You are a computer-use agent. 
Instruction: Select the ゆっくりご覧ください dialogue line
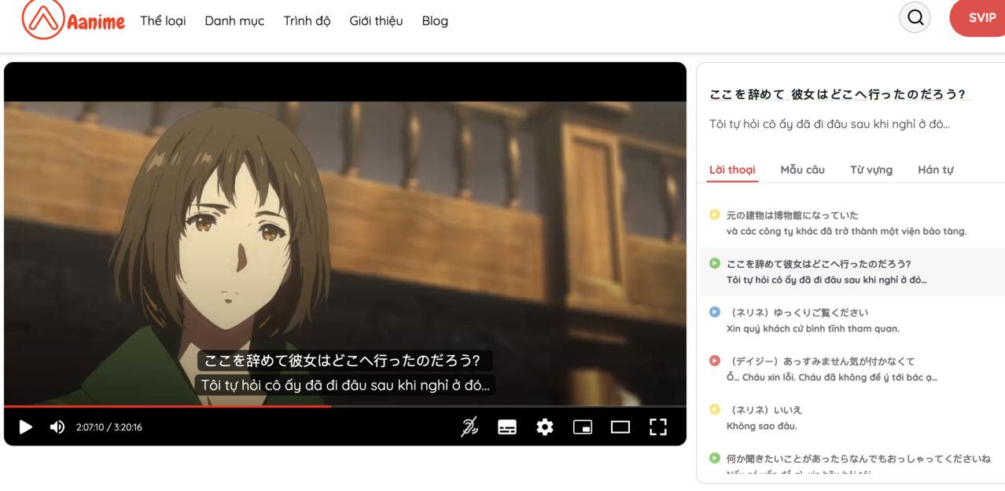coord(797,313)
